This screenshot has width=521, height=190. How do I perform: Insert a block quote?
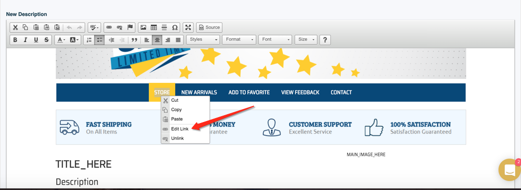click(134, 40)
